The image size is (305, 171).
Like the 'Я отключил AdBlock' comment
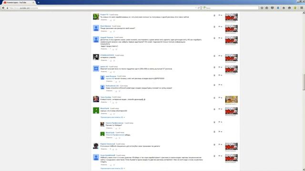tap(113, 149)
